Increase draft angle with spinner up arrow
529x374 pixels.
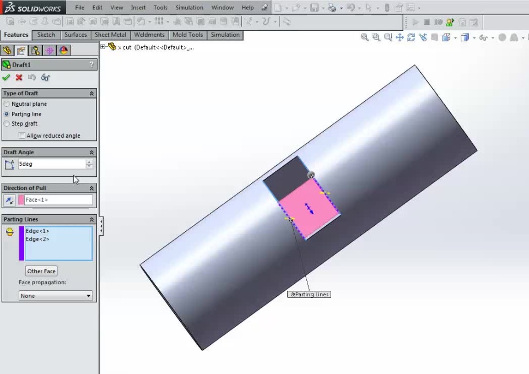pos(89,162)
